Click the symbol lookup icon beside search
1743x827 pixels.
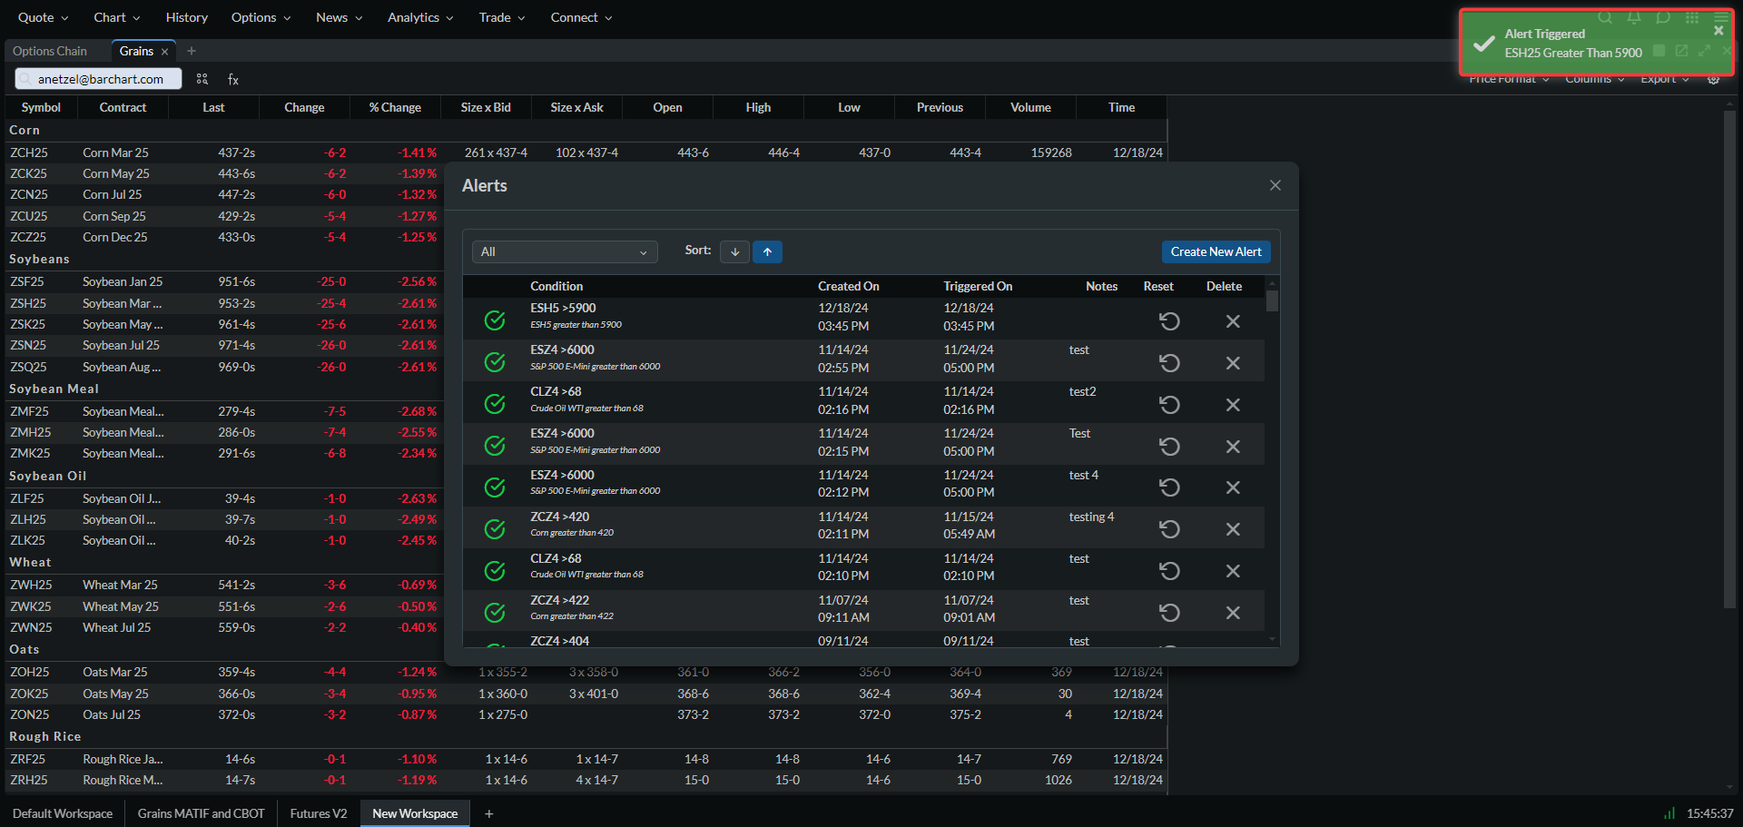pos(202,80)
